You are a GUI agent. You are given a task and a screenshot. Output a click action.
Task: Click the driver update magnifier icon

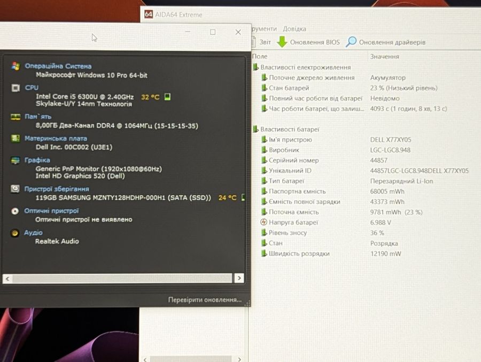pos(351,42)
